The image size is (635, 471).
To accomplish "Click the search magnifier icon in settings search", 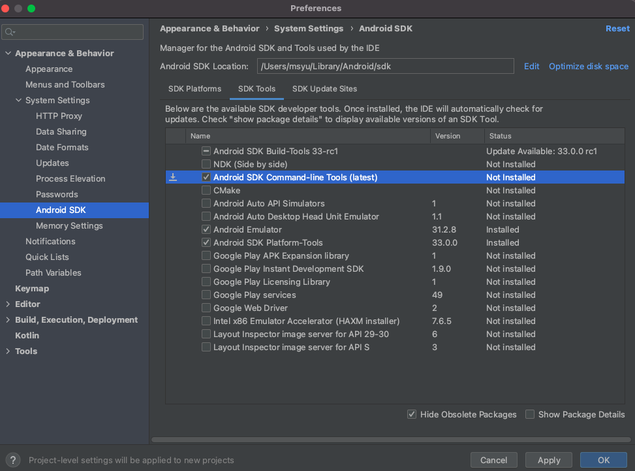I will [x=10, y=32].
